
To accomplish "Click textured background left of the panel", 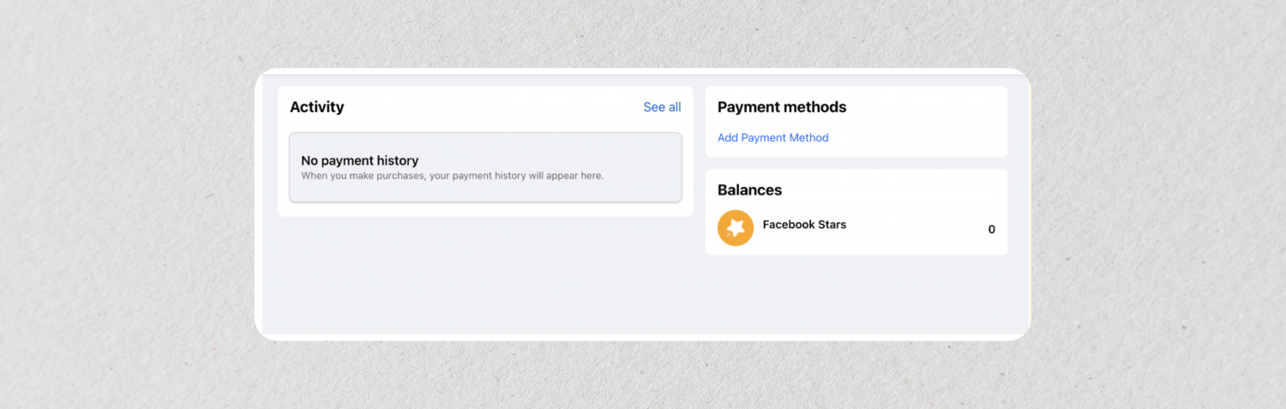I will (x=129, y=206).
